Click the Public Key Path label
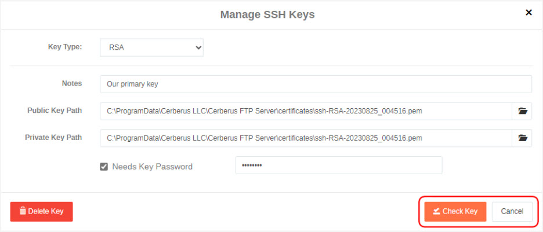The width and height of the screenshot is (543, 232). point(55,111)
